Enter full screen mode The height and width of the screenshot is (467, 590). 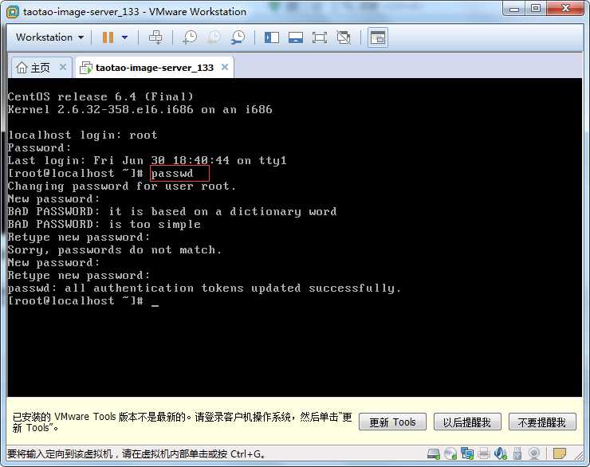[x=320, y=37]
